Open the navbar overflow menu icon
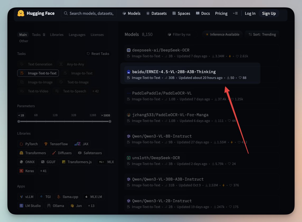Image resolution: width=302 pixels, height=222 pixels. (235, 13)
